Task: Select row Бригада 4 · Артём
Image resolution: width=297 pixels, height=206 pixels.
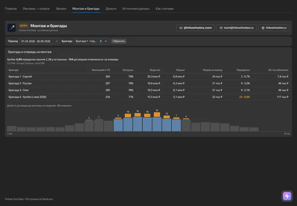Action: pos(148,97)
